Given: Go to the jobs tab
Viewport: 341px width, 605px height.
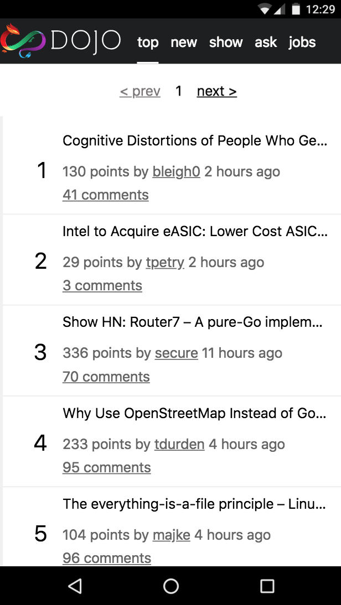Looking at the screenshot, I should point(302,42).
